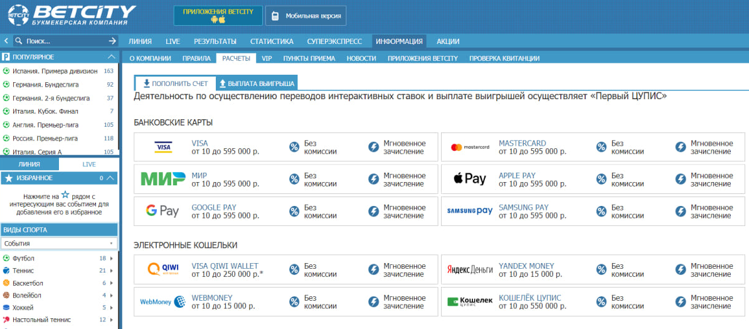Viewport: 749px width, 329px height.
Task: Switch to ПУНКТЫ ПРИЕМА tab
Action: point(309,58)
